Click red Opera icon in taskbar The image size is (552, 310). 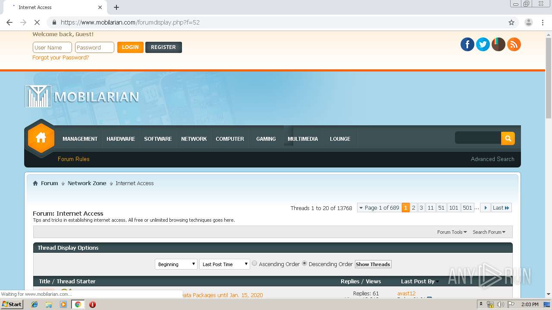pyautogui.click(x=92, y=304)
